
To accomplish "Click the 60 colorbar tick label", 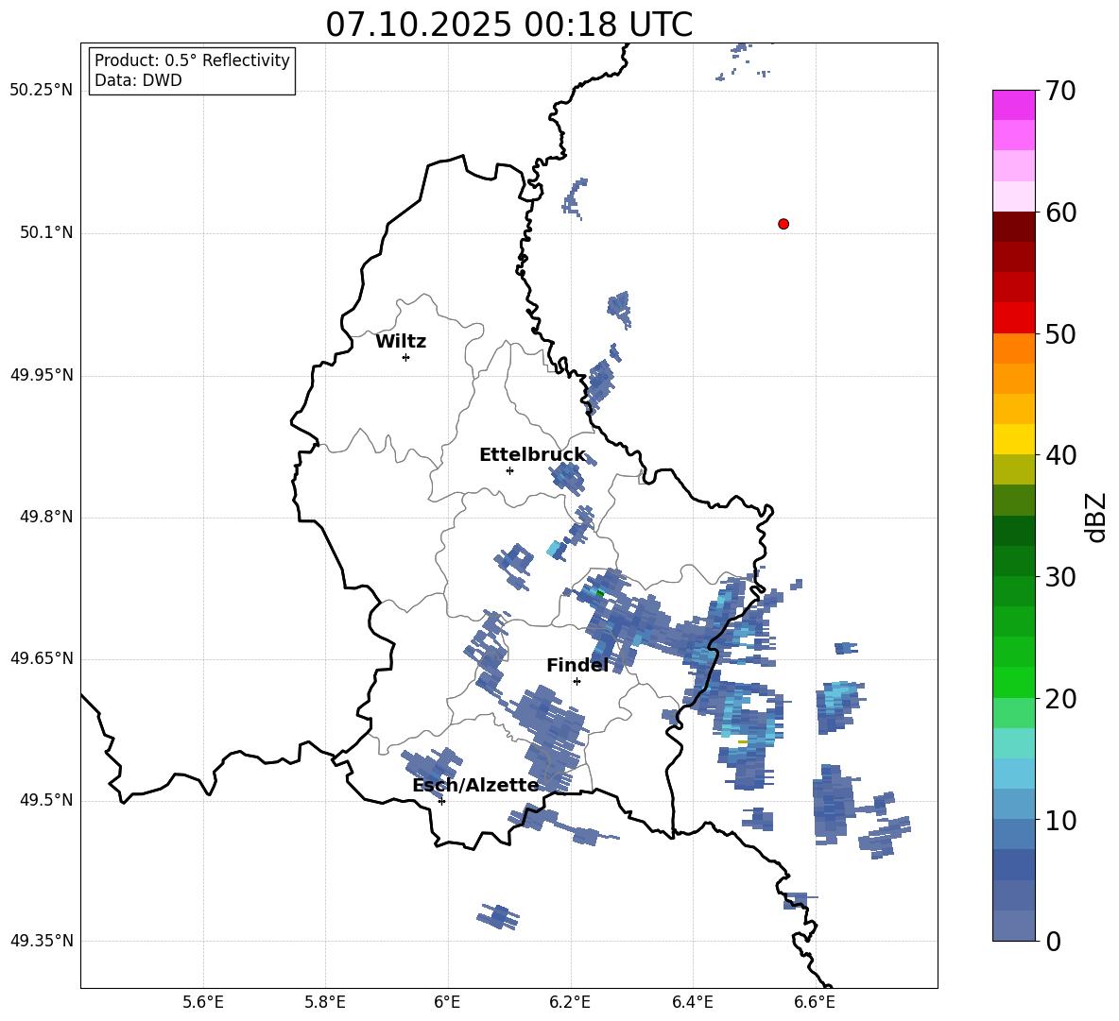I will tap(1061, 213).
